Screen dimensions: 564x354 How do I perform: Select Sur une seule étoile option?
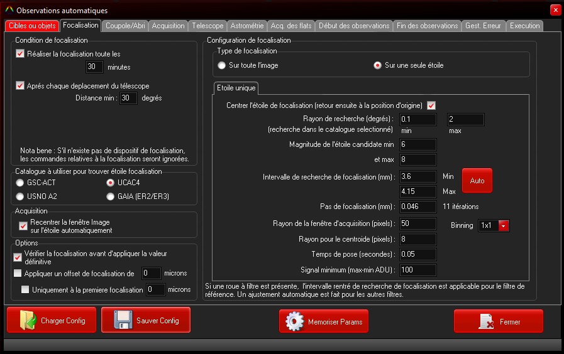[377, 65]
